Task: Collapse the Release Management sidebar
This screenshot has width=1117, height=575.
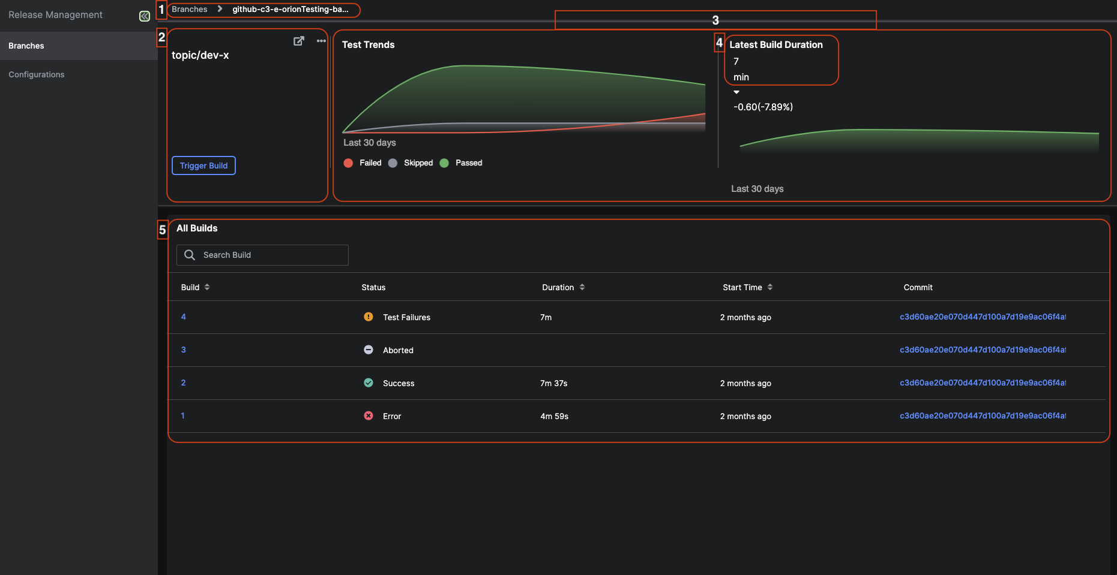Action: (144, 16)
